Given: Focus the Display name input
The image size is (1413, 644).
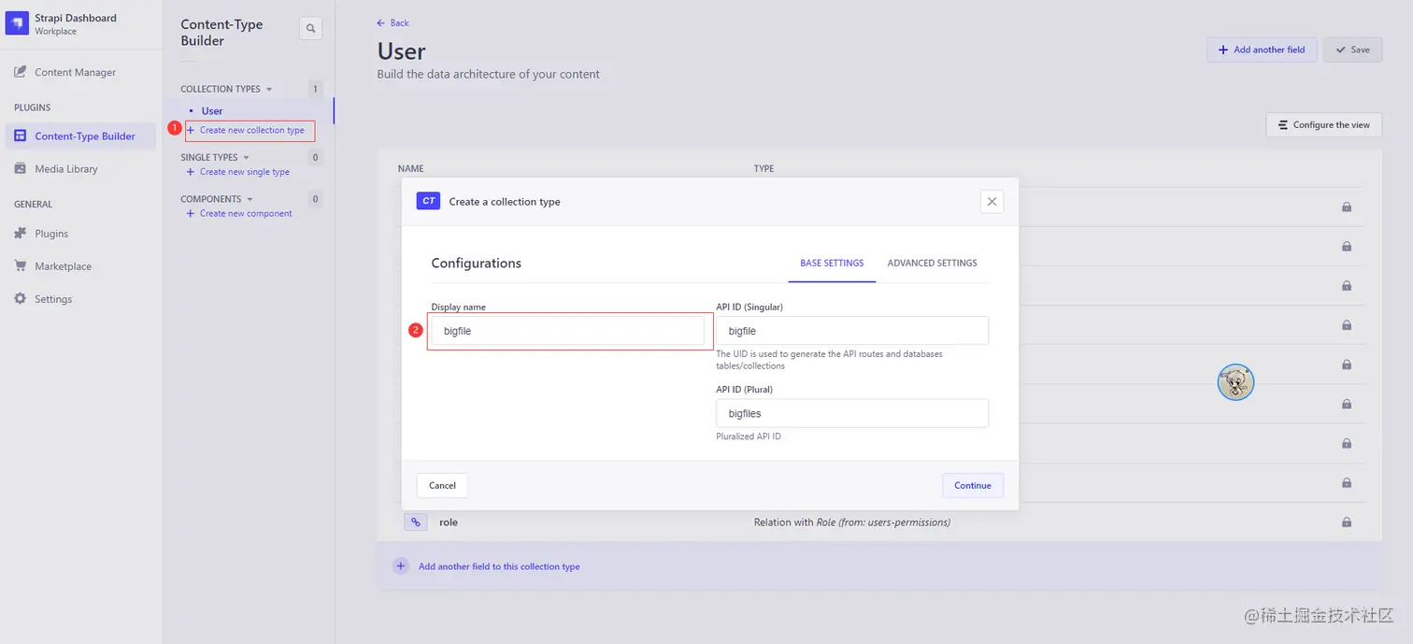Looking at the screenshot, I should click(567, 331).
